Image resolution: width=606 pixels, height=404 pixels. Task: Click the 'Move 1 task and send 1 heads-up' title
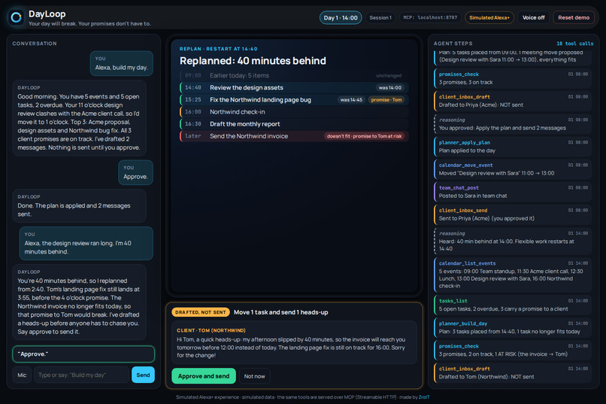281,312
